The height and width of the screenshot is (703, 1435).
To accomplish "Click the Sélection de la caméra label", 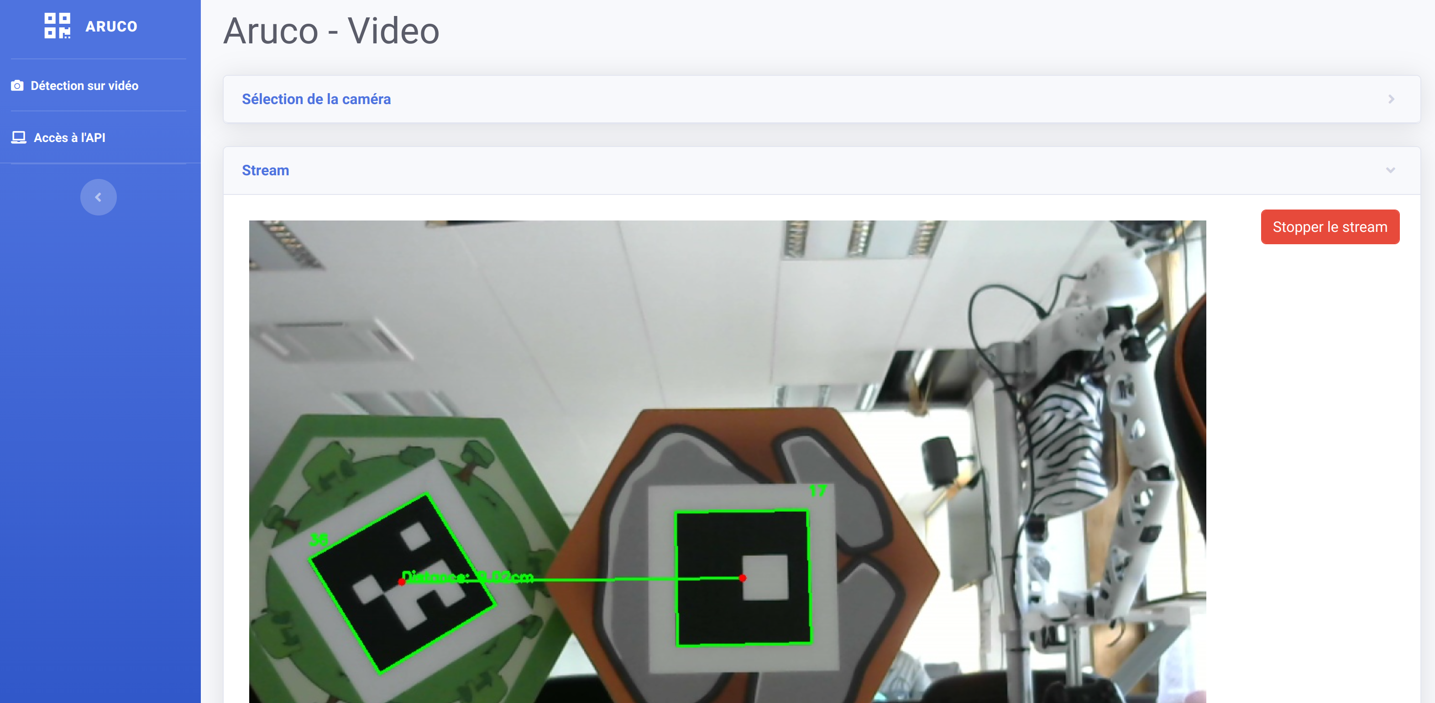I will pos(315,99).
